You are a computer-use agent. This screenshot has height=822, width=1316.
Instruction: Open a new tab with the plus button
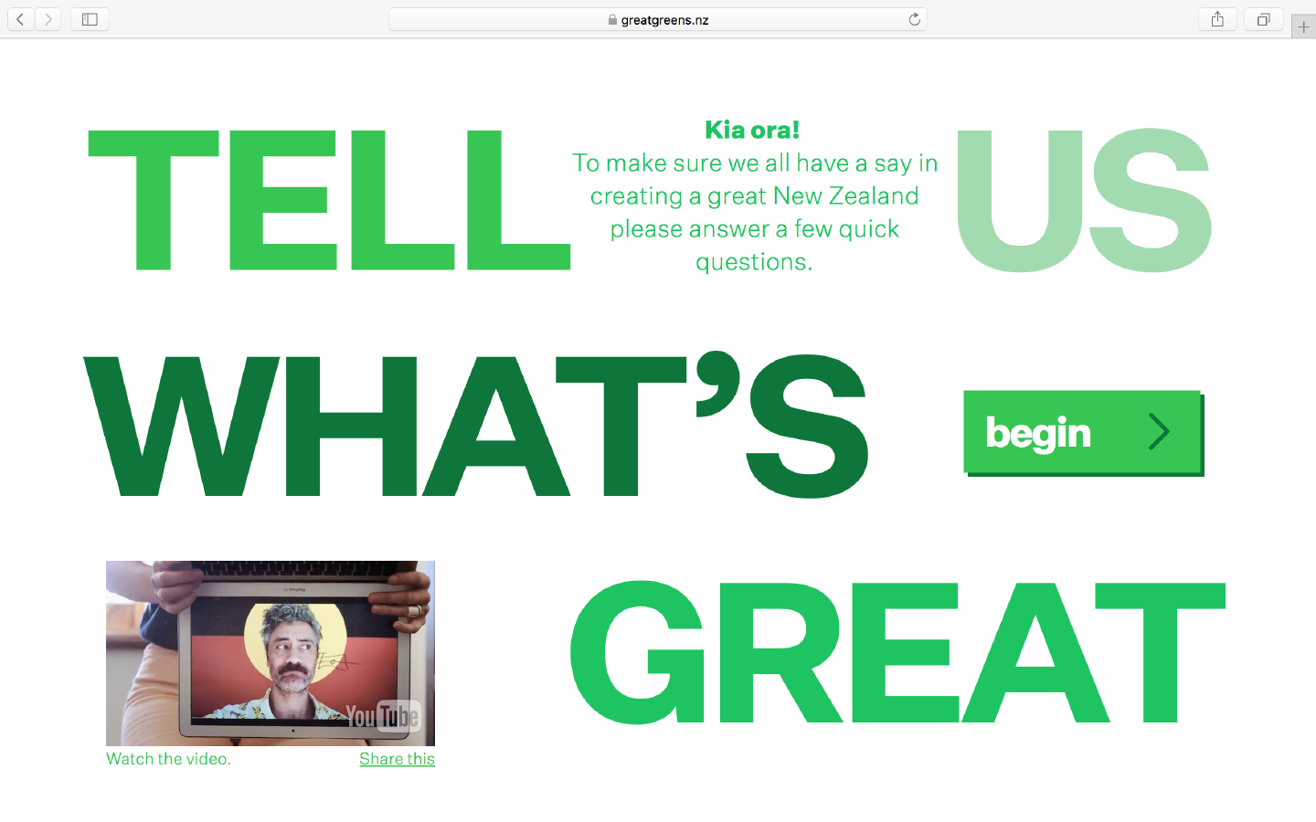coord(1303,26)
